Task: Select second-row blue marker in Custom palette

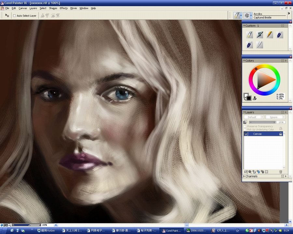Action: [x=250, y=45]
